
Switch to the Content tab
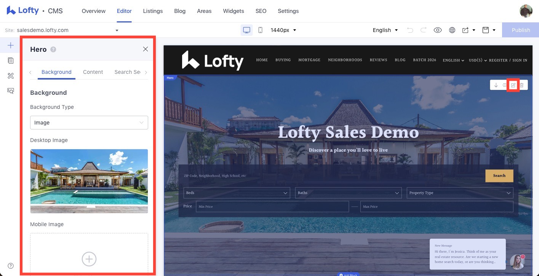[x=93, y=72]
